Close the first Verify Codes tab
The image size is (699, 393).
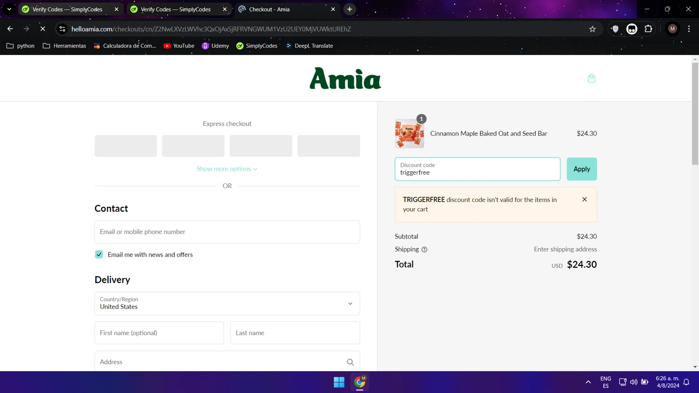[x=116, y=9]
